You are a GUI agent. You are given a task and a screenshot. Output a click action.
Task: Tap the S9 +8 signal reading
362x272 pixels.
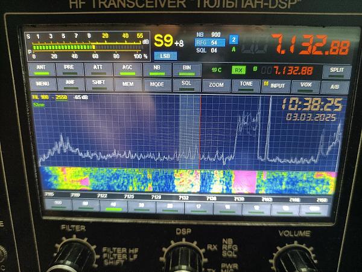(169, 41)
